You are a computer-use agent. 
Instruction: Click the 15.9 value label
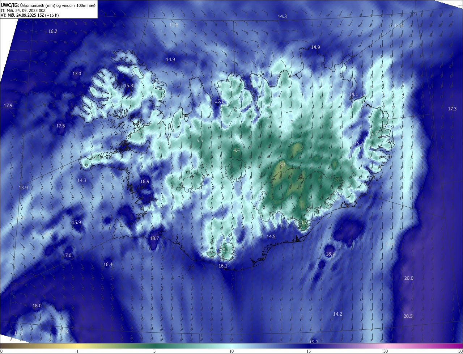pyautogui.click(x=76, y=223)
